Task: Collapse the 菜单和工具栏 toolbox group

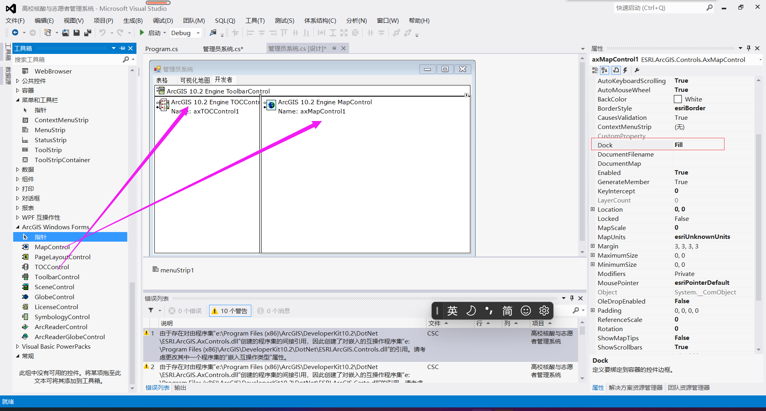Action: [x=18, y=100]
